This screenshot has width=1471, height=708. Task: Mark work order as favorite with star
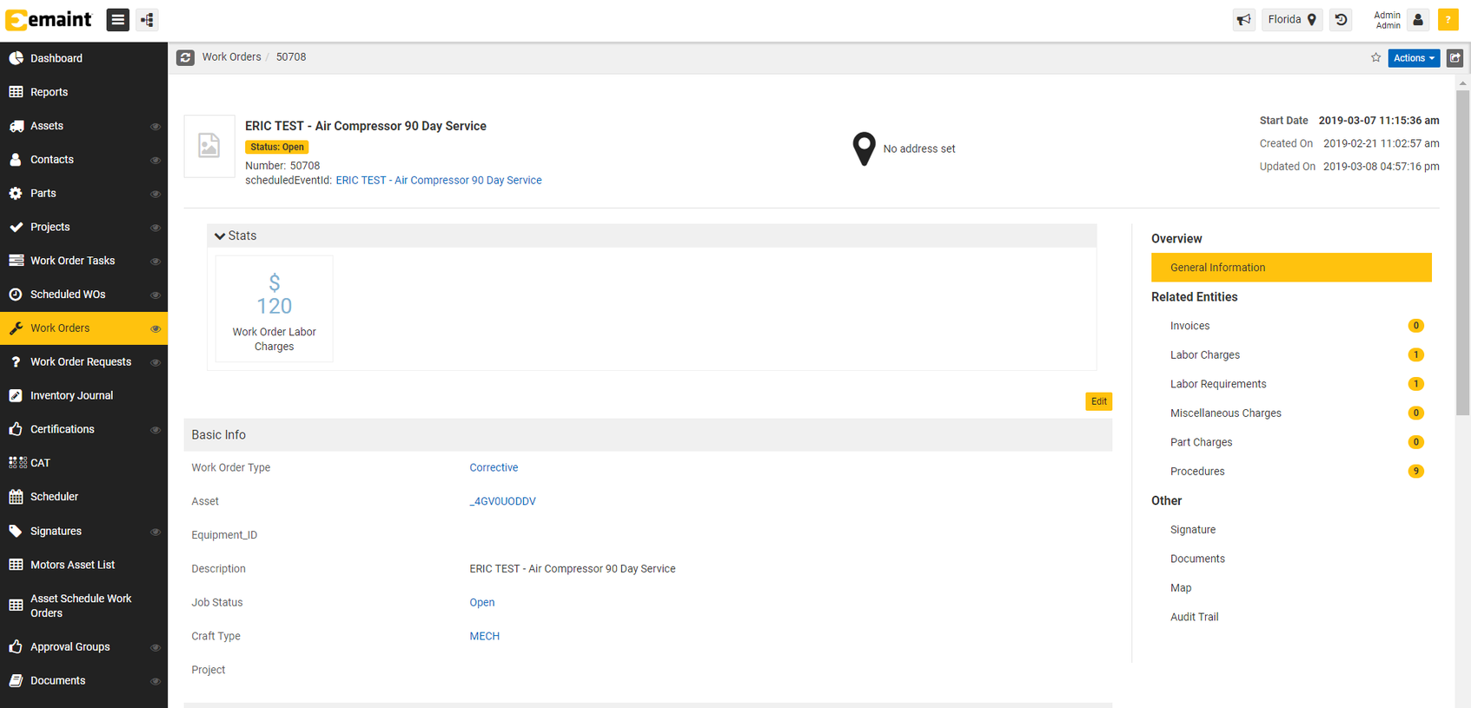pos(1375,58)
